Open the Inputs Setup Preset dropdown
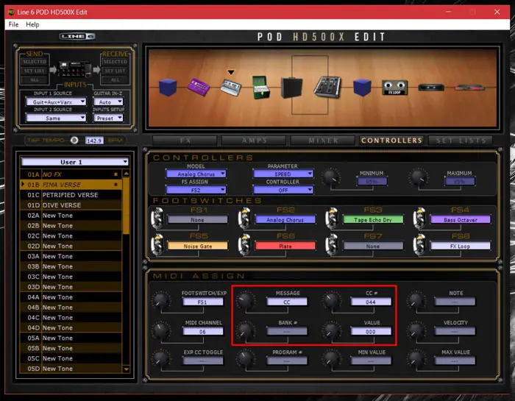Image resolution: width=515 pixels, height=401 pixels. [x=108, y=118]
